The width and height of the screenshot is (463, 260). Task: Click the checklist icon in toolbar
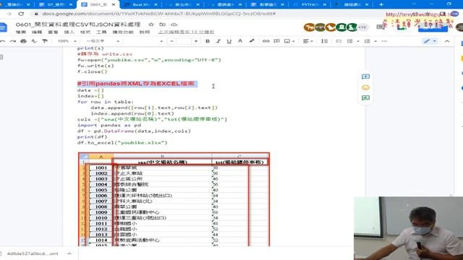click(x=339, y=41)
